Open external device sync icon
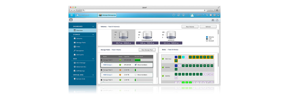Viewport: 289px width, 96px height. [x=178, y=15]
